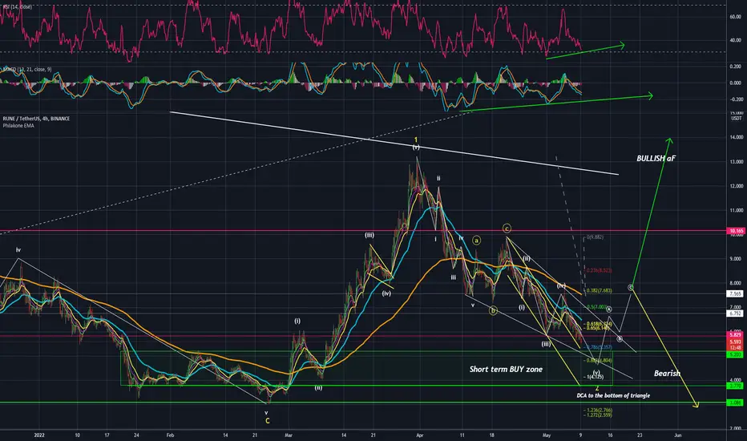Select the 'BULLISH aF' text annotation
747x441 pixels.
(x=656, y=158)
